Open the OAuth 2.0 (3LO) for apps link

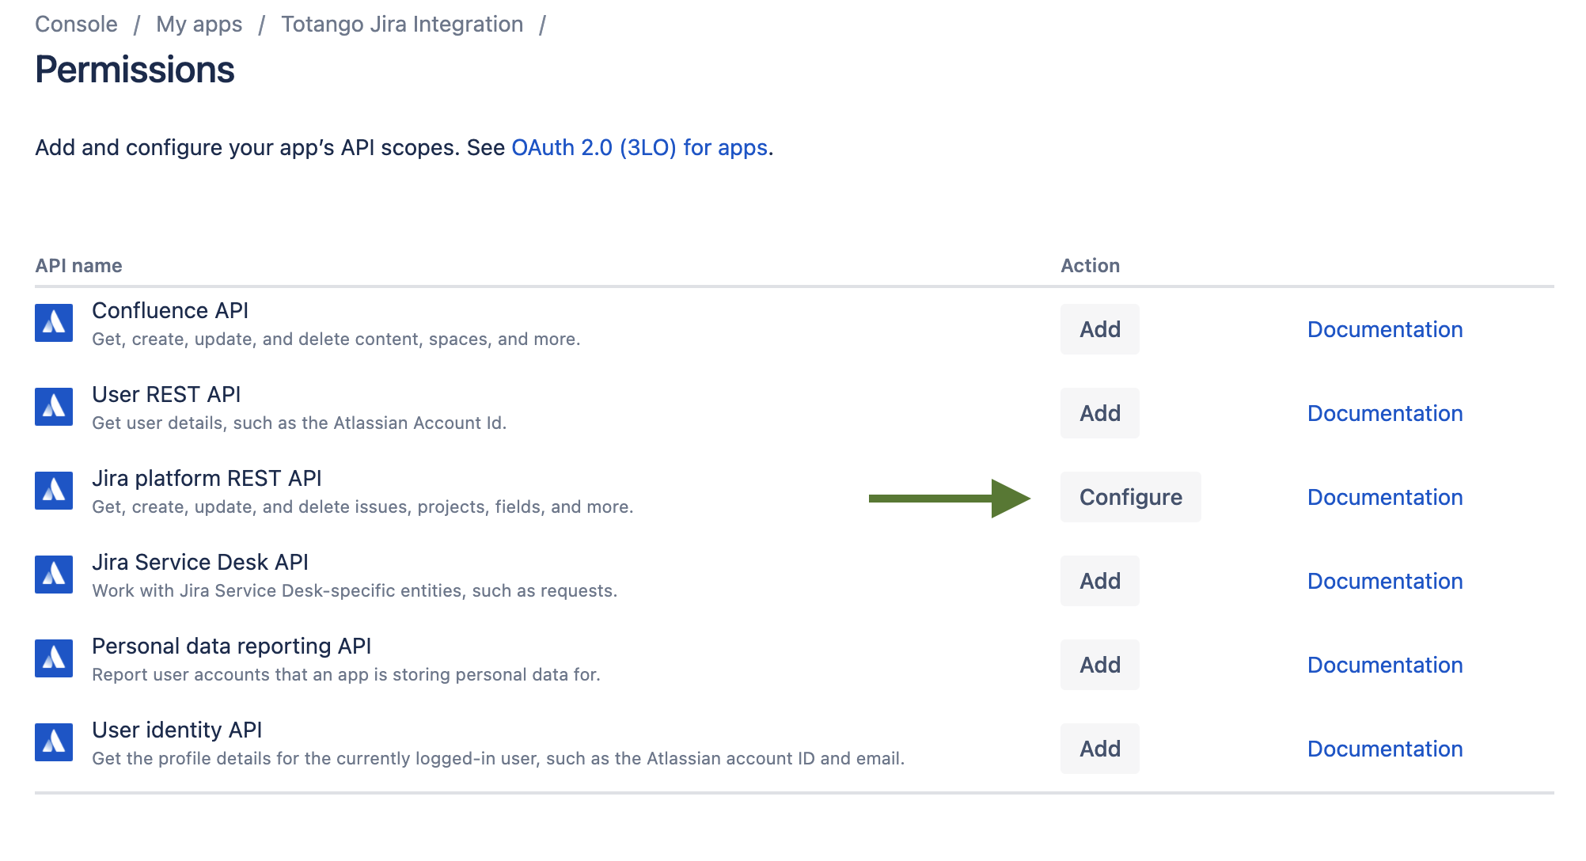click(x=639, y=148)
